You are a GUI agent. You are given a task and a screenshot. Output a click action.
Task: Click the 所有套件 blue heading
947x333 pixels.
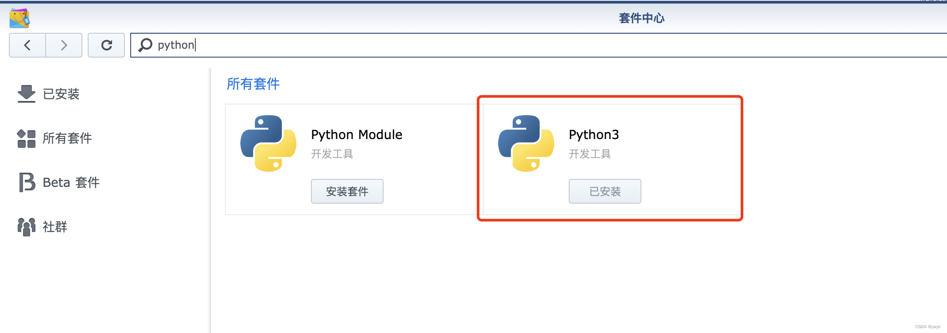[253, 84]
